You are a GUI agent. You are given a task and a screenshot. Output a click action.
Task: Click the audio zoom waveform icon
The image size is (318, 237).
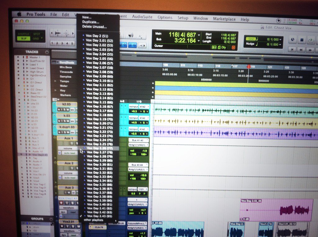pos(58,33)
